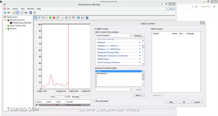Screen dimensions: 218x116
Task: Toggle Show checkbox for % Processor Time
Action: (37, 105)
